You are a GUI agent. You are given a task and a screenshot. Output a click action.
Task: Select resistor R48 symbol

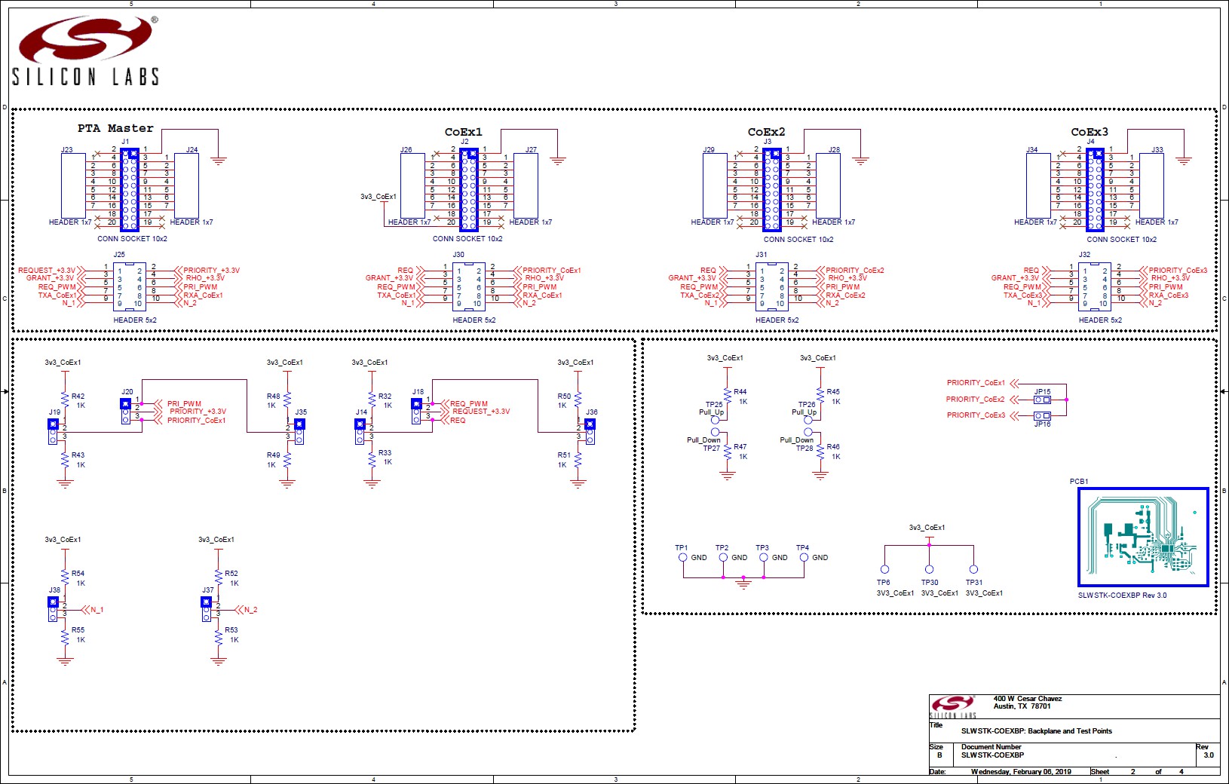(x=287, y=400)
